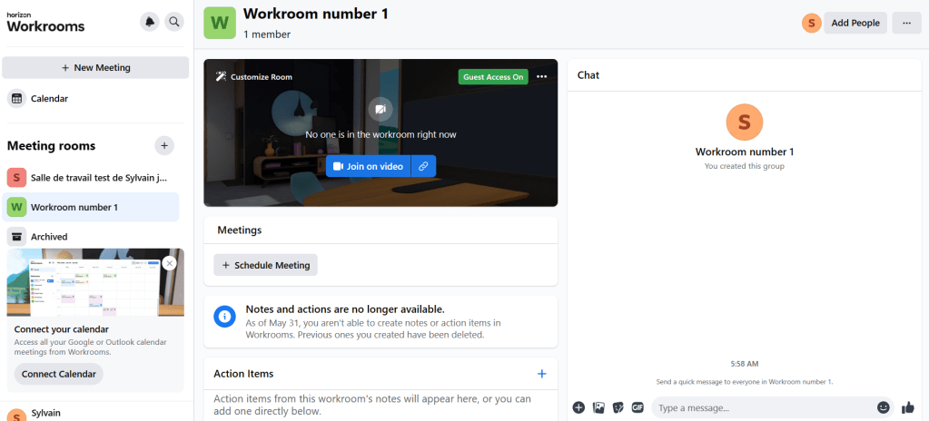
Task: Choose a sticker in chat toolbar
Action: 618,408
